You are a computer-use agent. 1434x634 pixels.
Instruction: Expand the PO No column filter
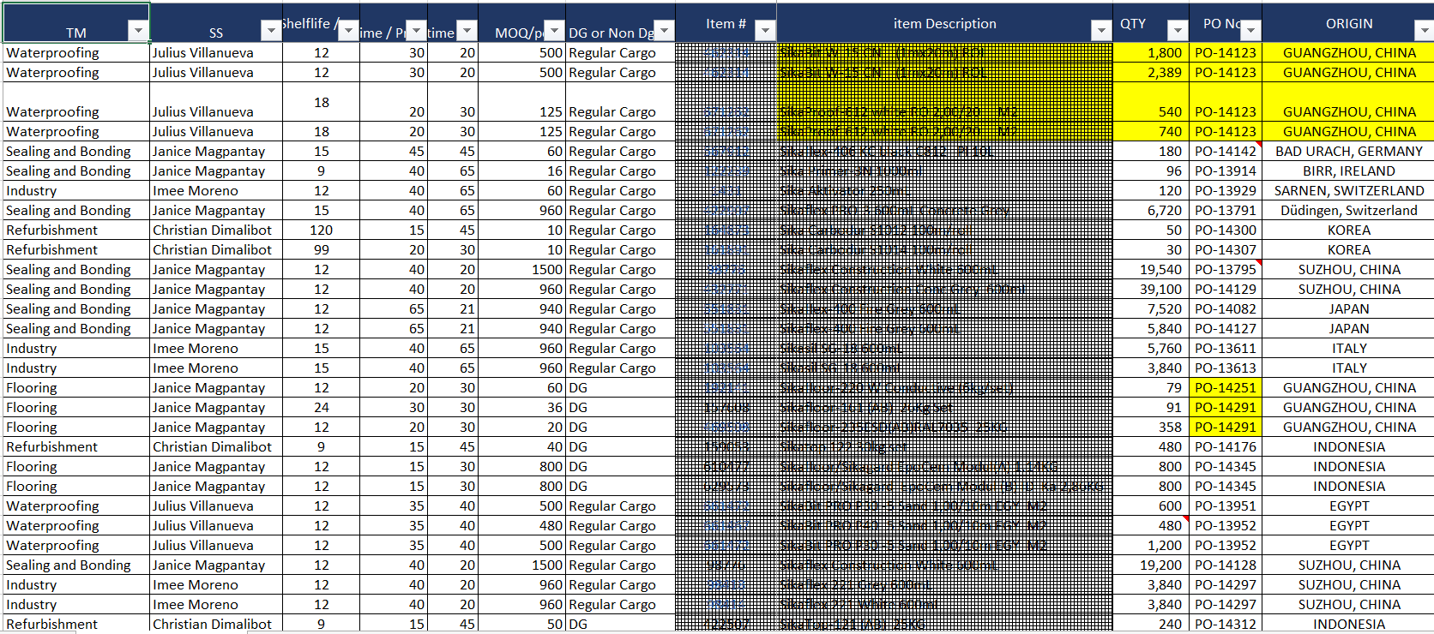(x=1251, y=32)
